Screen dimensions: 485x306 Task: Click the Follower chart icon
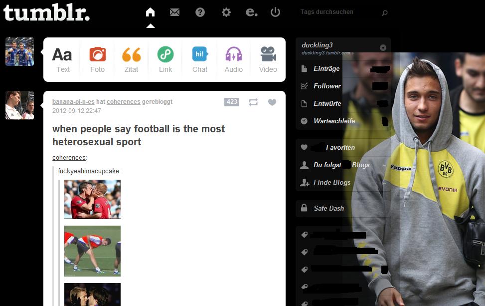click(x=304, y=86)
